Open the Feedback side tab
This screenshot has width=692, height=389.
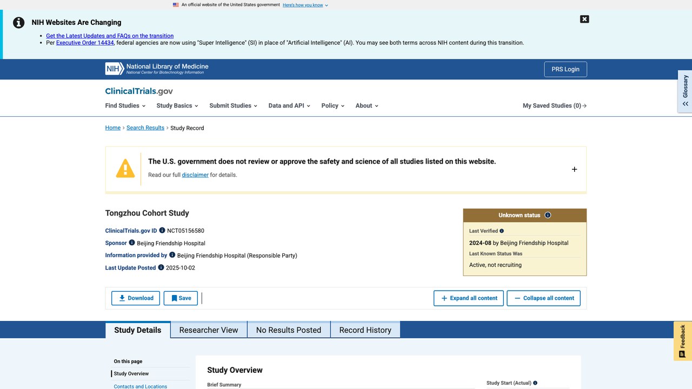[x=683, y=341]
